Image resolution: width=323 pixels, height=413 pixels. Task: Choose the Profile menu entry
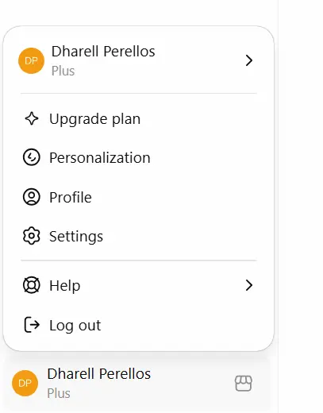click(x=138, y=197)
